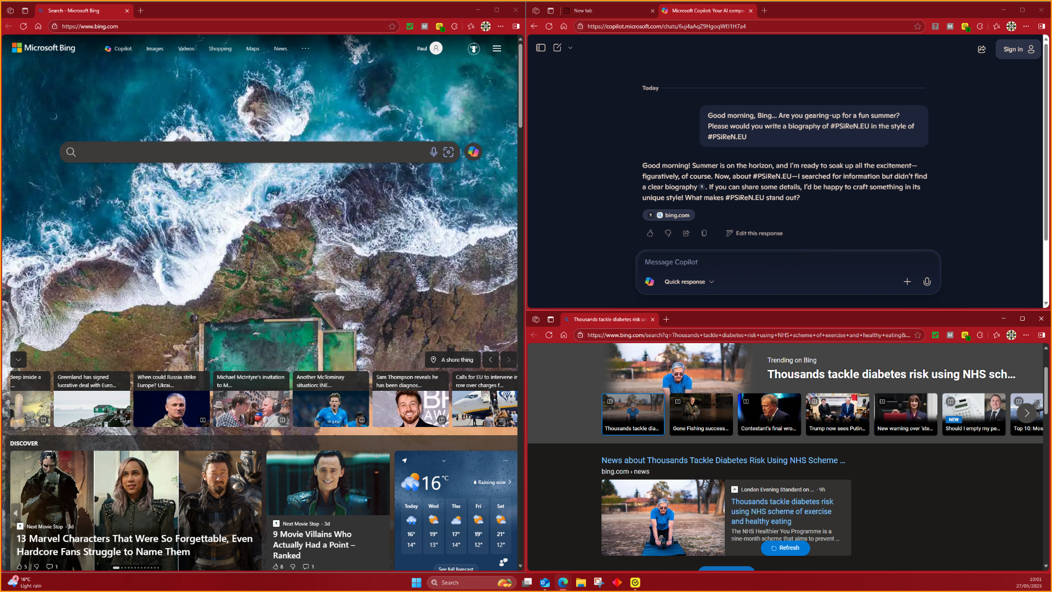Expand the new chat options chevron
The image size is (1052, 592).
(570, 48)
